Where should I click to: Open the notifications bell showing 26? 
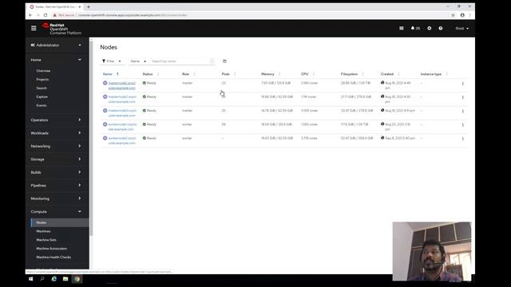pos(415,29)
